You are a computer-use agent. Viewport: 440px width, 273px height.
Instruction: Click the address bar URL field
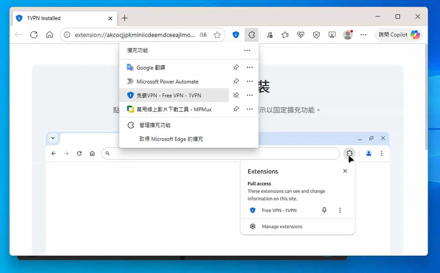click(x=135, y=35)
